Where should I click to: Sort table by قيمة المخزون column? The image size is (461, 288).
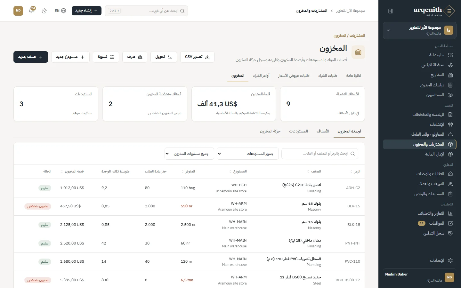72,172
